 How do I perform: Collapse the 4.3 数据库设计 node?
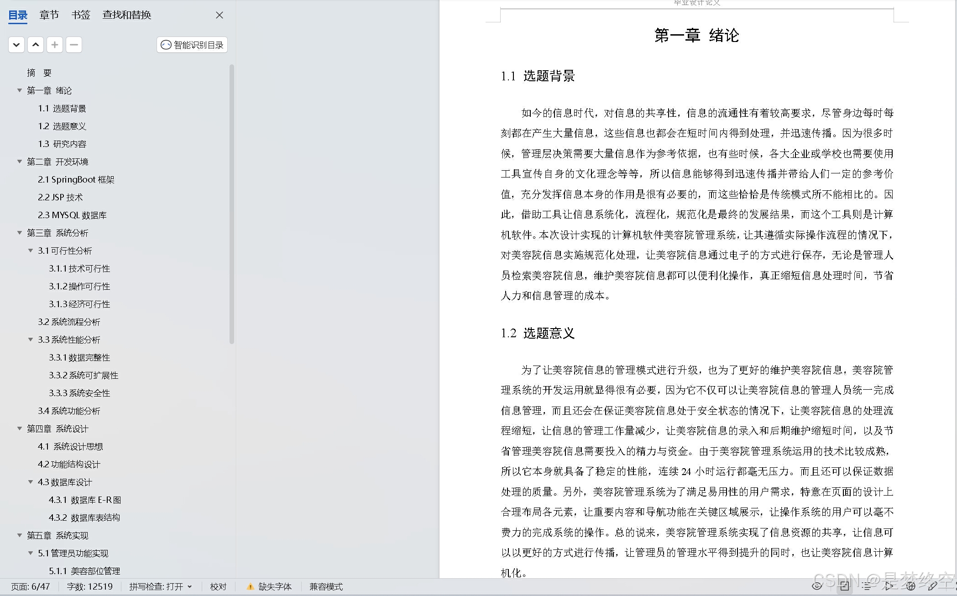pyautogui.click(x=31, y=482)
